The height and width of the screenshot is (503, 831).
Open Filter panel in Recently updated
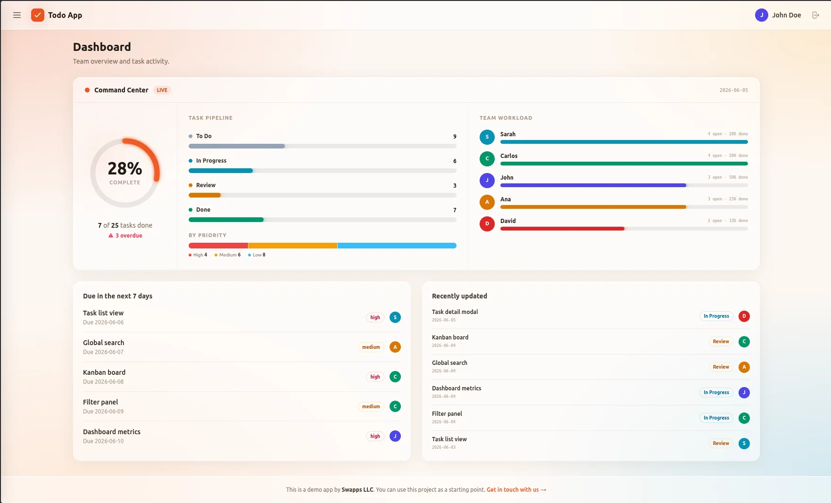pyautogui.click(x=447, y=414)
